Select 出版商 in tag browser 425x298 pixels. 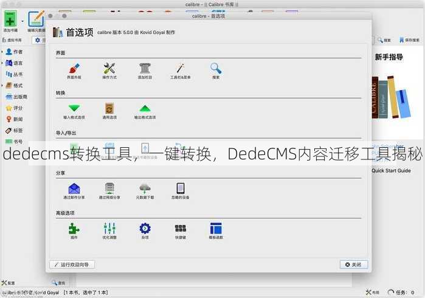(x=17, y=97)
